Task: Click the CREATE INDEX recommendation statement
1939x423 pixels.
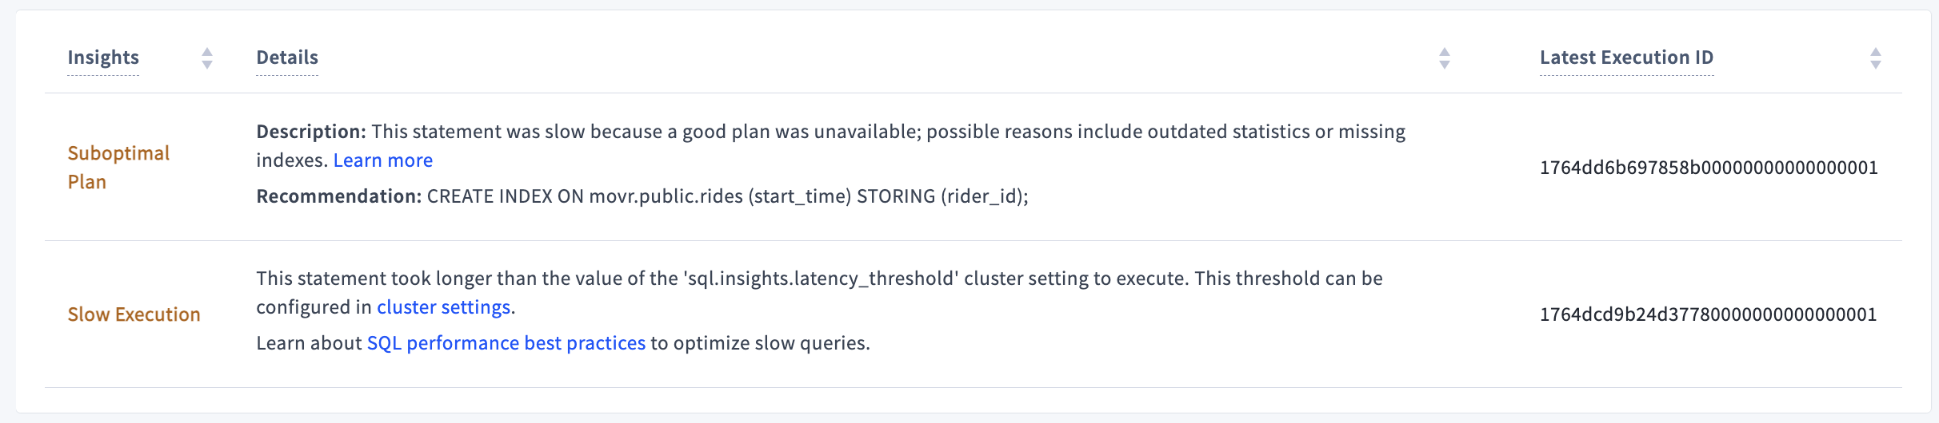Action: pyautogui.click(x=727, y=196)
